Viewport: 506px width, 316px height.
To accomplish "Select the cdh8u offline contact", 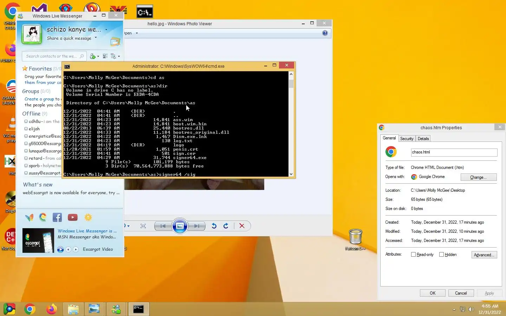I will click(43, 121).
